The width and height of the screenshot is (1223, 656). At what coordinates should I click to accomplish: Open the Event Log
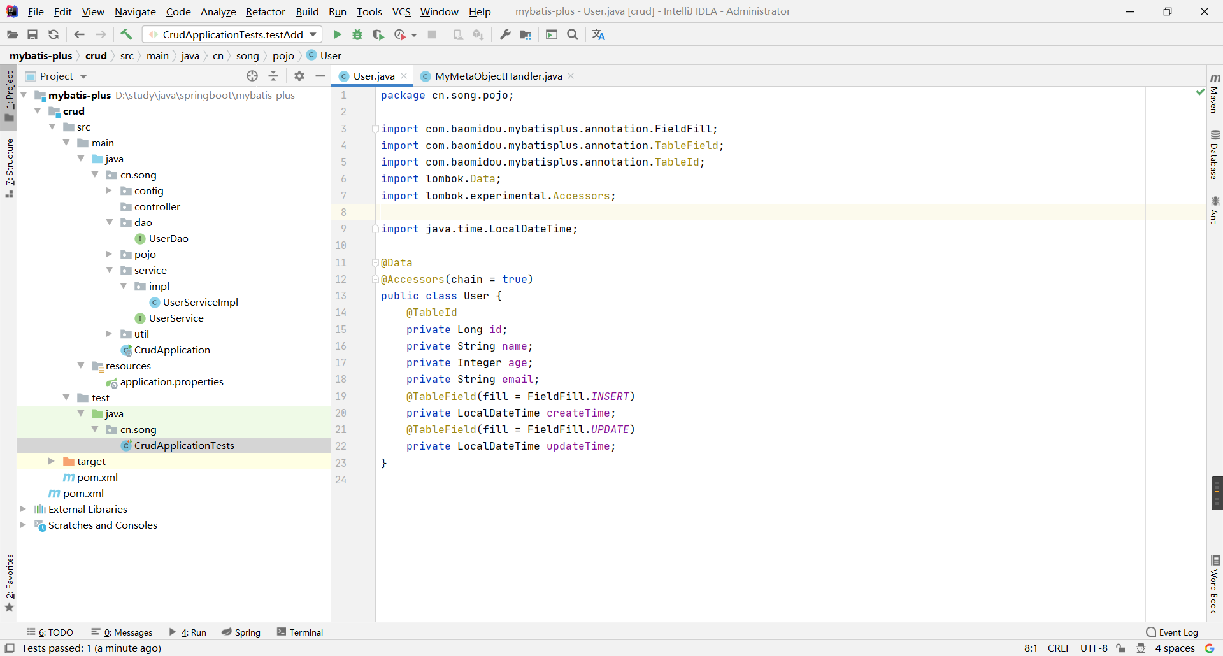pos(1172,632)
